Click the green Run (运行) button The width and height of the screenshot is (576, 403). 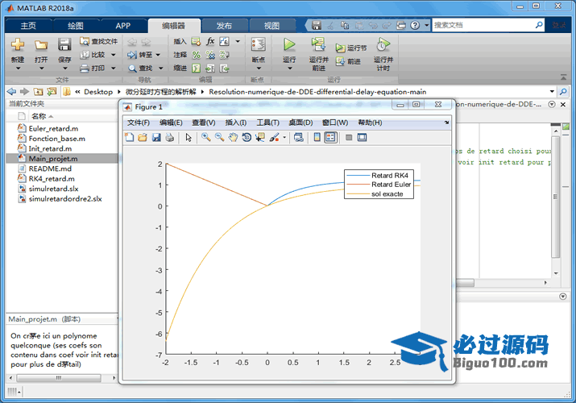[x=289, y=46]
